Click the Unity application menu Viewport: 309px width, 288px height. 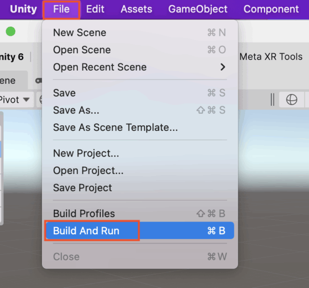click(24, 9)
